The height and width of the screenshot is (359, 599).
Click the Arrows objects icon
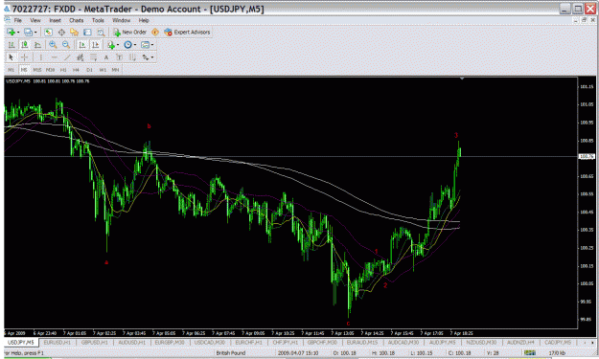click(146, 57)
